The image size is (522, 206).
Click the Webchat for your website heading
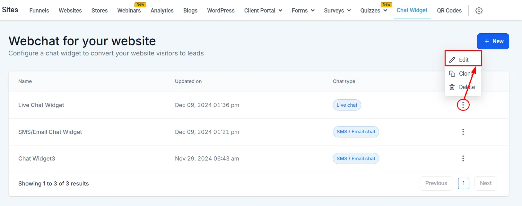click(82, 41)
